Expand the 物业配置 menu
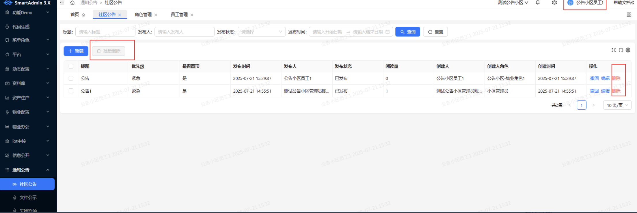This screenshot has width=637, height=213. (x=28, y=112)
